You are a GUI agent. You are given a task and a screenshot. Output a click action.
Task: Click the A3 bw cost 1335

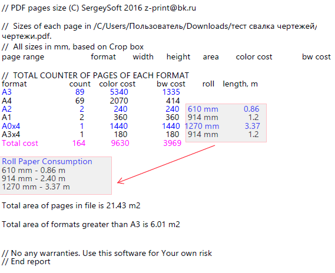[x=171, y=92]
